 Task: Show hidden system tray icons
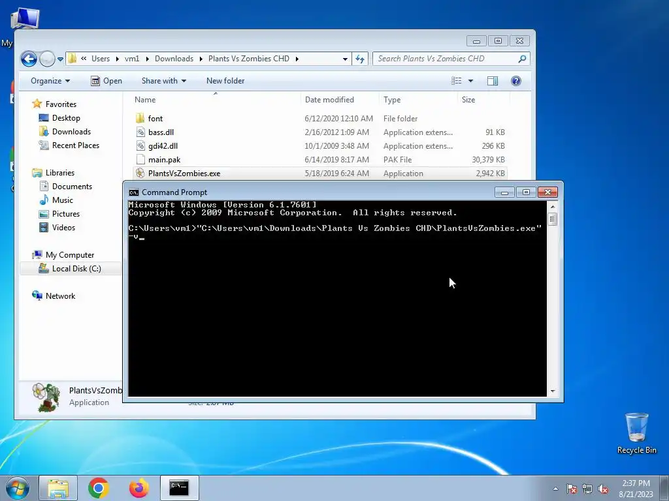coord(555,489)
